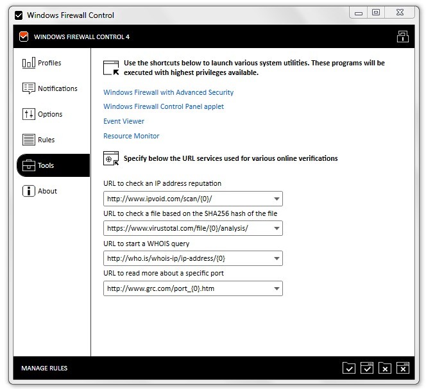The height and width of the screenshot is (389, 426).
Task: Click the folder-with-X block program icon
Action: (x=385, y=368)
